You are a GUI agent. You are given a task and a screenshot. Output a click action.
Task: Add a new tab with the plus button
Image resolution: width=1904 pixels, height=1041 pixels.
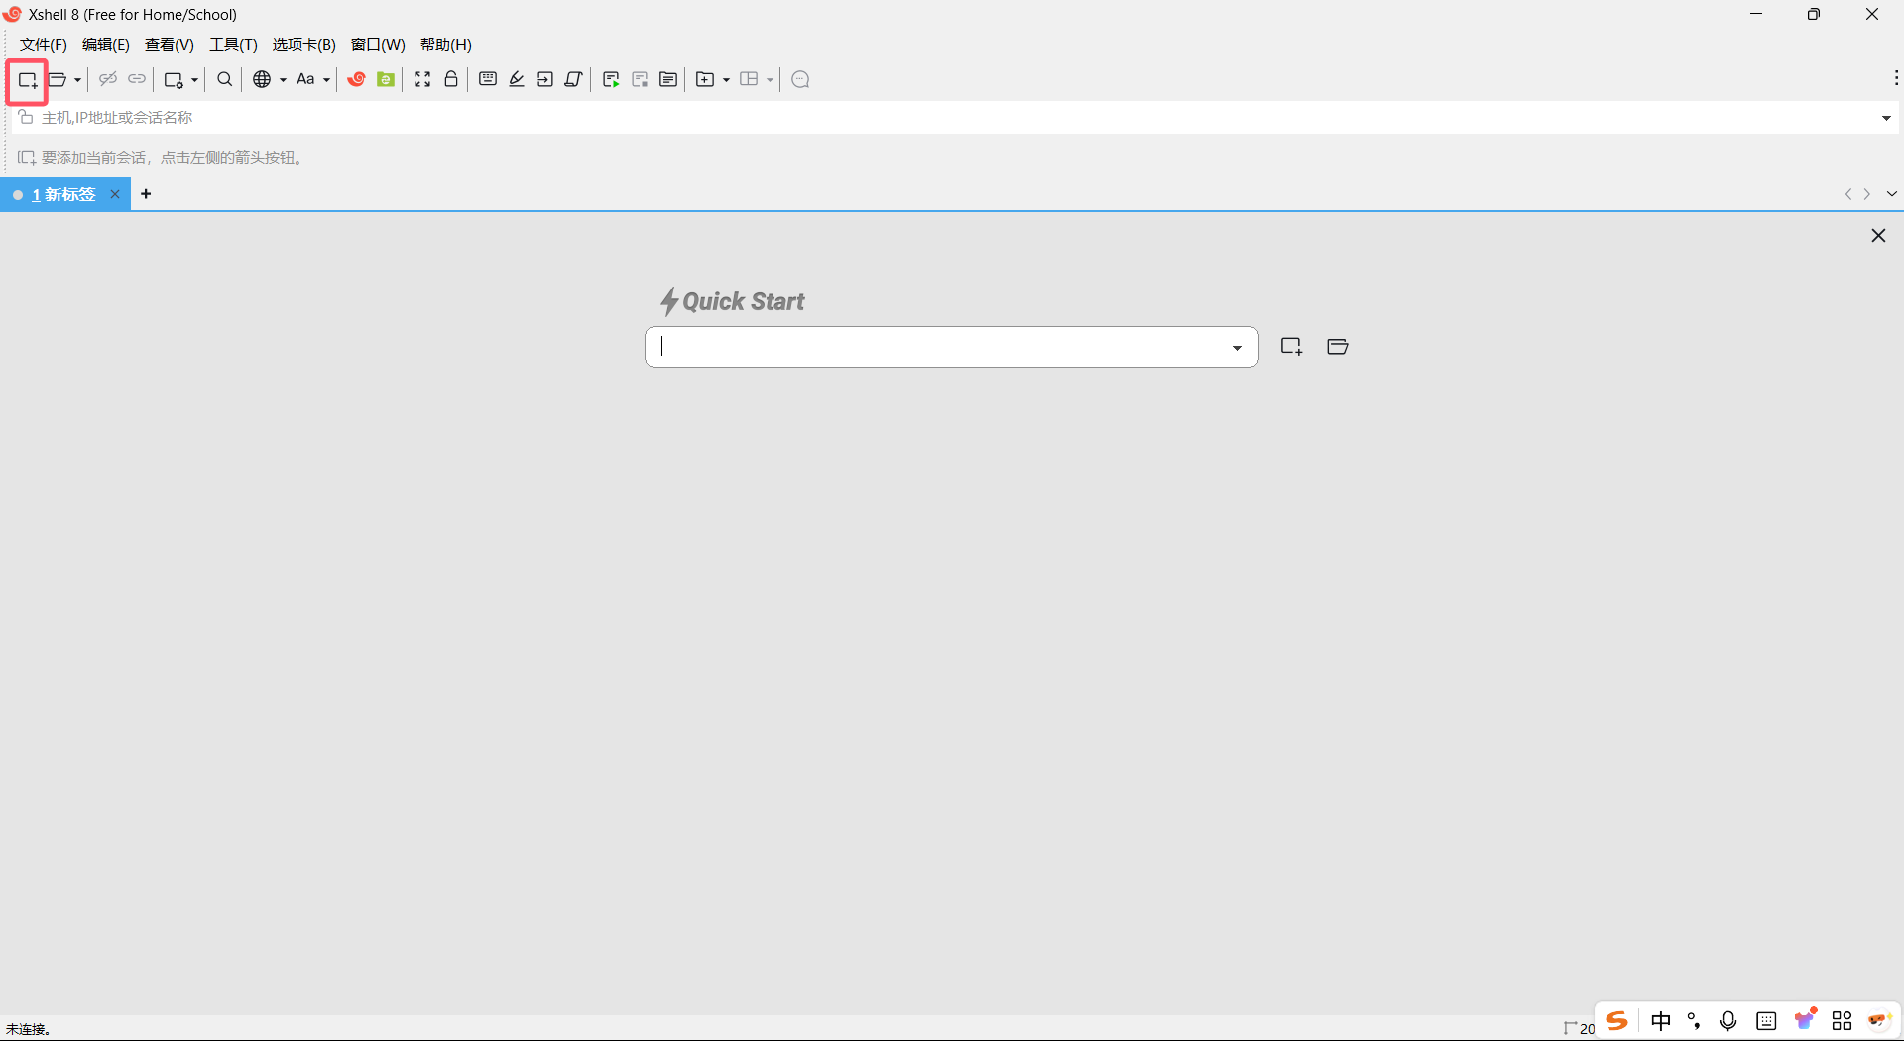(146, 194)
